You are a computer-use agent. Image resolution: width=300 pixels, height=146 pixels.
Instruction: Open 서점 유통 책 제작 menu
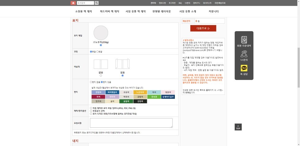[136, 11]
